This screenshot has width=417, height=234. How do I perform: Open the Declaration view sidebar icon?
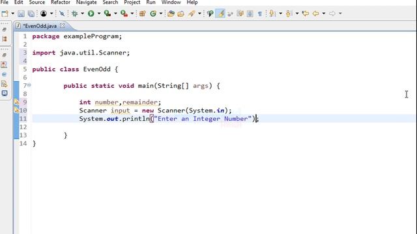(5, 84)
